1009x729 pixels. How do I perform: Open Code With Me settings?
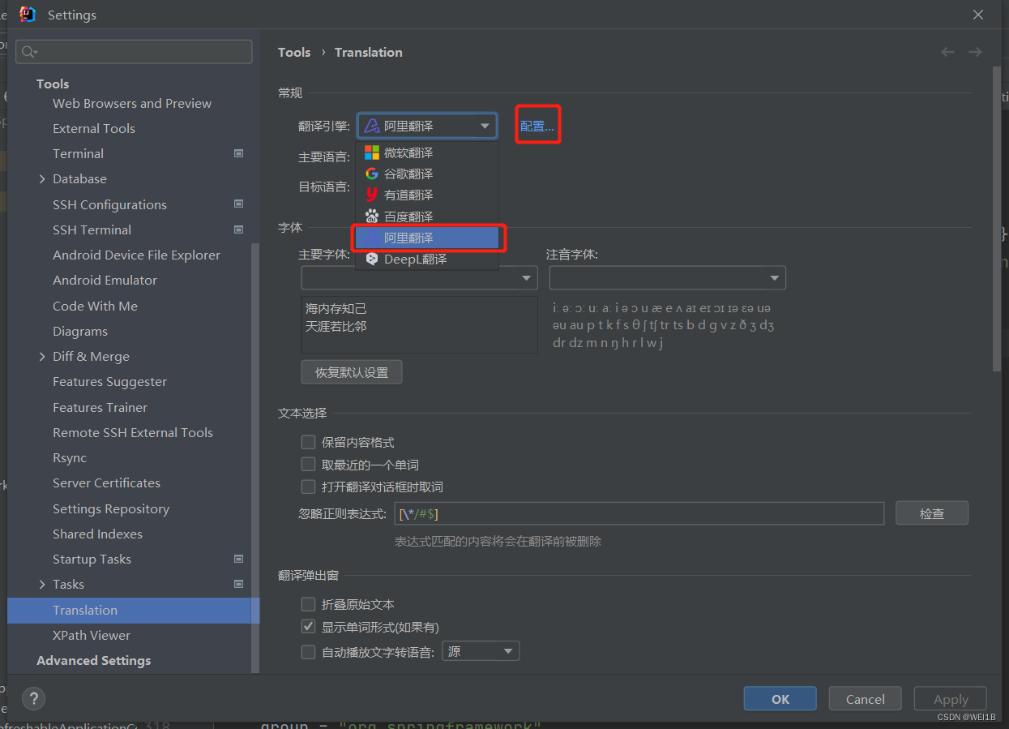[x=95, y=306]
